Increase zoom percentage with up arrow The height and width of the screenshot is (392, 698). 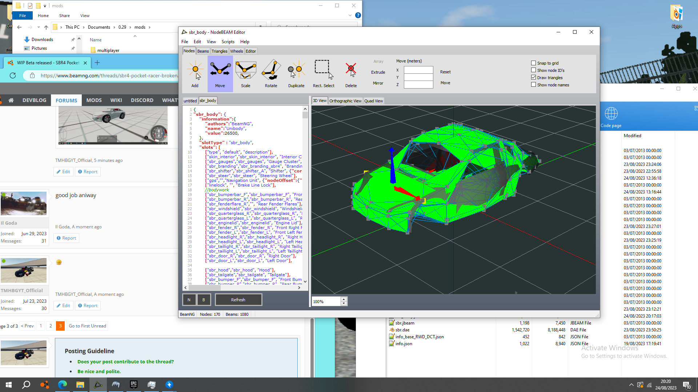(x=344, y=299)
